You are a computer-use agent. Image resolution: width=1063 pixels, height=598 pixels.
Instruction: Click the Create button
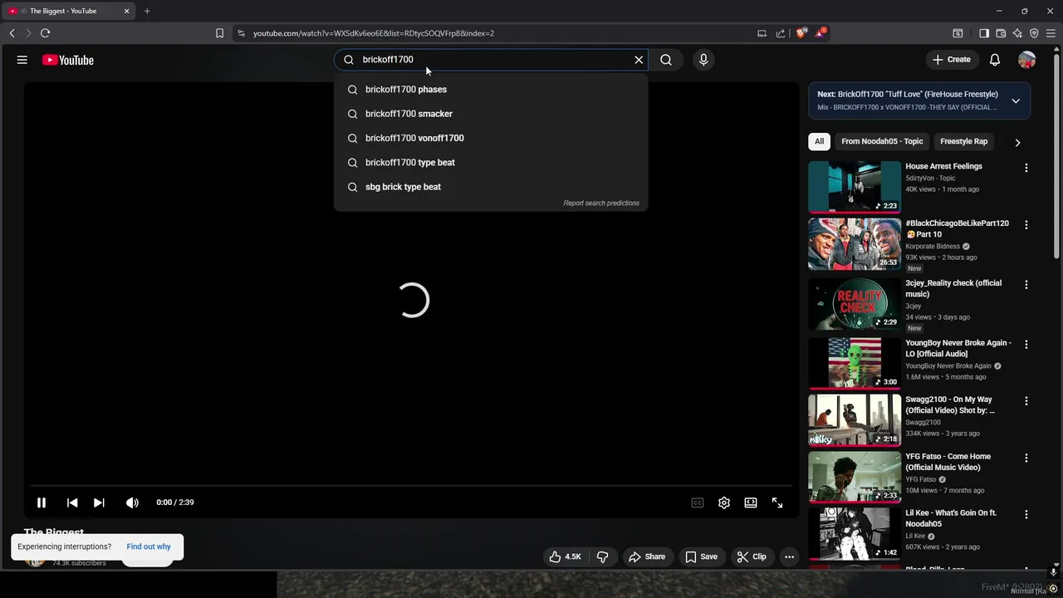(952, 60)
